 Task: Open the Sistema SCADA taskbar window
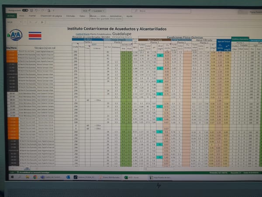tap(84, 177)
